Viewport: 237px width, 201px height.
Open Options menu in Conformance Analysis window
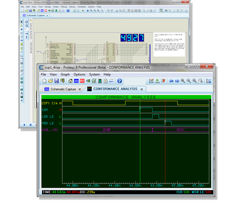(x=79, y=75)
